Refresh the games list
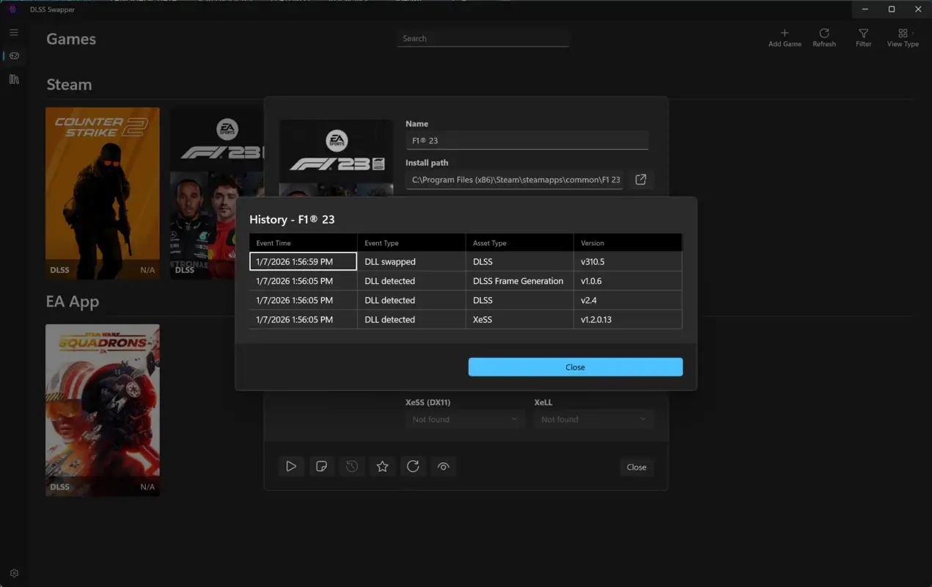 tap(824, 37)
